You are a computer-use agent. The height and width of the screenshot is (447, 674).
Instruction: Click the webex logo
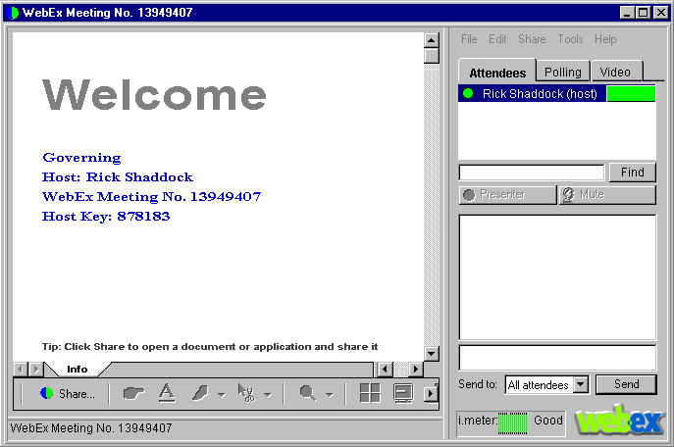pyautogui.click(x=619, y=420)
